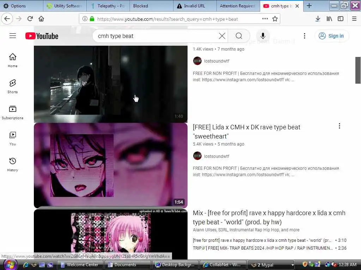Open Shorts in the YouTube sidebar
This screenshot has height=270, width=361.
click(x=13, y=86)
